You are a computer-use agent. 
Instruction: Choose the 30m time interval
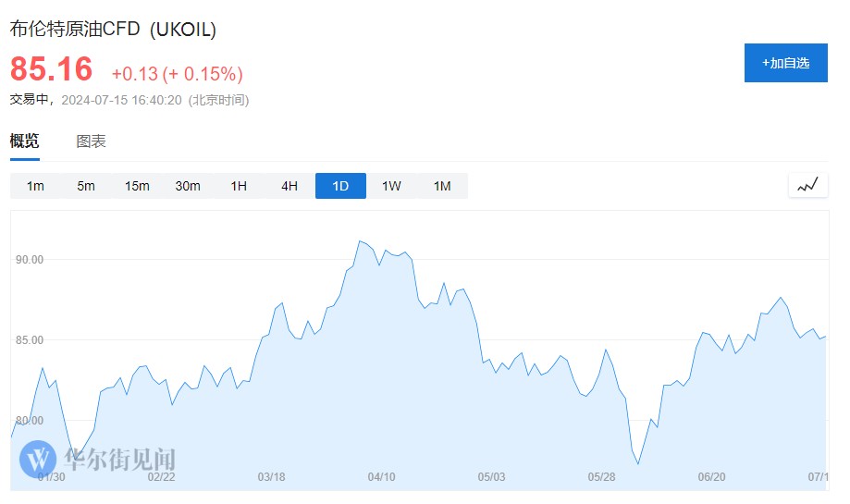(x=188, y=186)
